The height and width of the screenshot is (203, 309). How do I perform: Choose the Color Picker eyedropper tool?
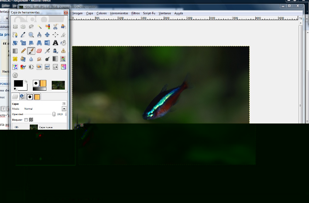click(23, 35)
